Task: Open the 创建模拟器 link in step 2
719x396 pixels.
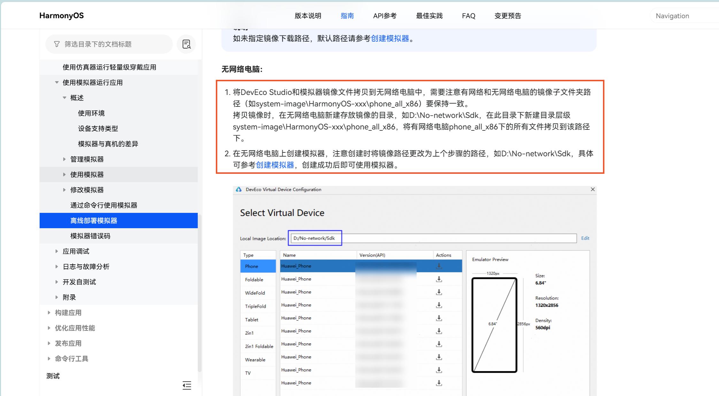Action: pos(275,165)
